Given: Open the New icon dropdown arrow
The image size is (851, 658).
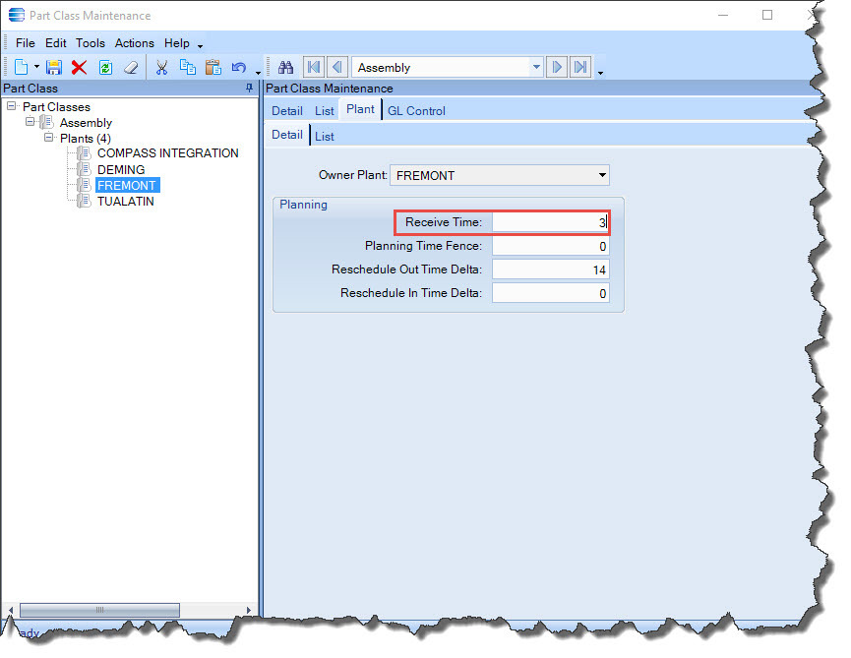Looking at the screenshot, I should point(37,67).
